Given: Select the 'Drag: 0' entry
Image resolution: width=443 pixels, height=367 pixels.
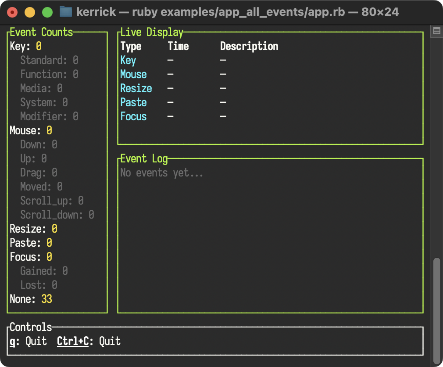Looking at the screenshot, I should (39, 173).
